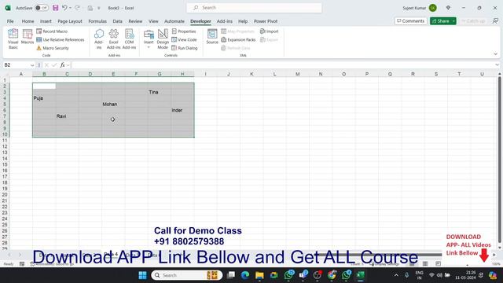Open the Visual Basic editor
503x283 pixels.
13,39
